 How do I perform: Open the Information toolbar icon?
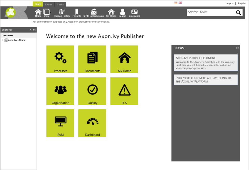pos(134,13)
